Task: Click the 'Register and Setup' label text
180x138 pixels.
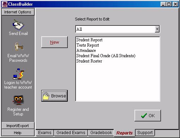Action: click(18, 112)
